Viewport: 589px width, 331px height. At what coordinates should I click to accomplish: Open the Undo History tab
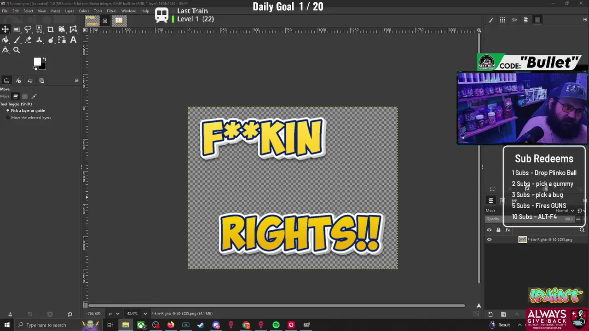(x=30, y=80)
